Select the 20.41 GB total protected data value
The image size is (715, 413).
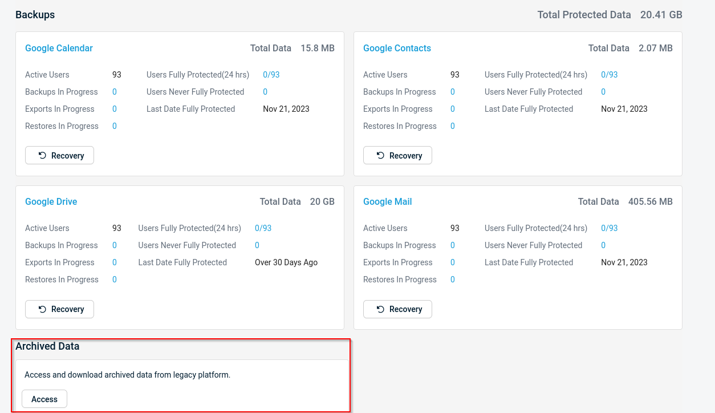tap(661, 15)
